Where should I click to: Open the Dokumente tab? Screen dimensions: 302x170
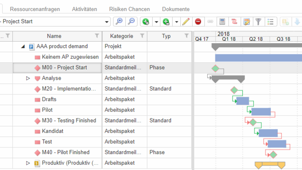[x=176, y=9]
